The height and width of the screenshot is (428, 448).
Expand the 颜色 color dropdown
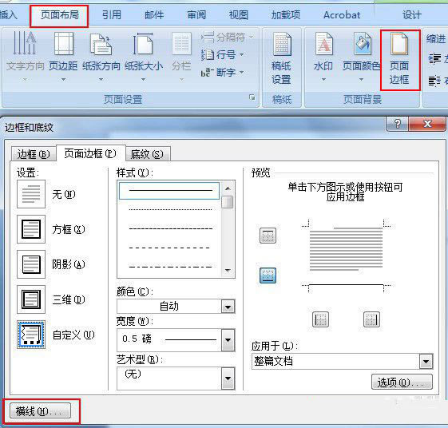tap(228, 307)
